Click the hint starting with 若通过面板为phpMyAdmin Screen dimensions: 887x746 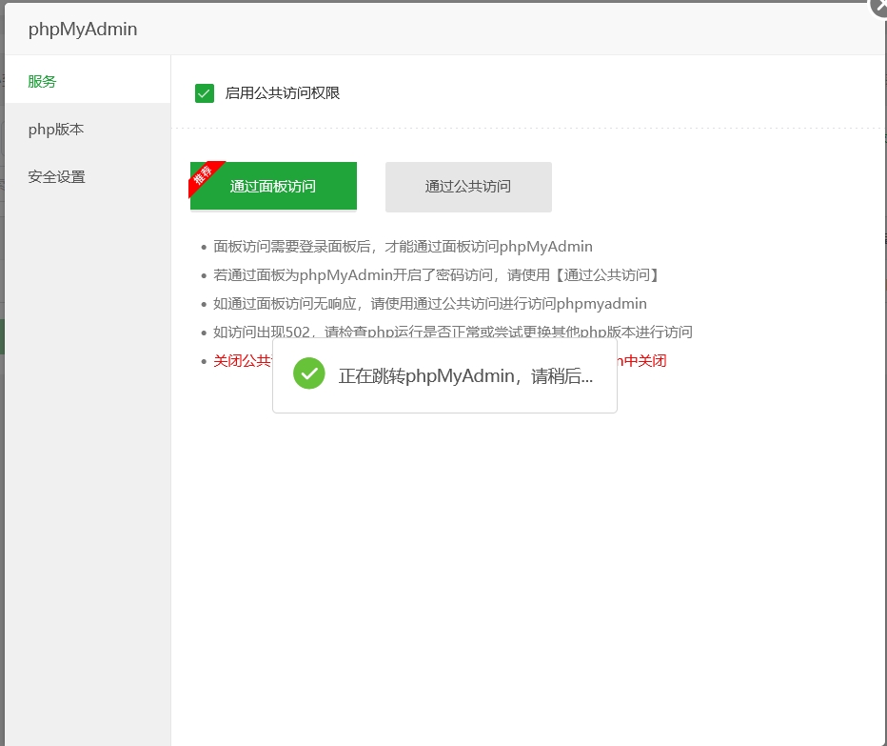(x=437, y=274)
